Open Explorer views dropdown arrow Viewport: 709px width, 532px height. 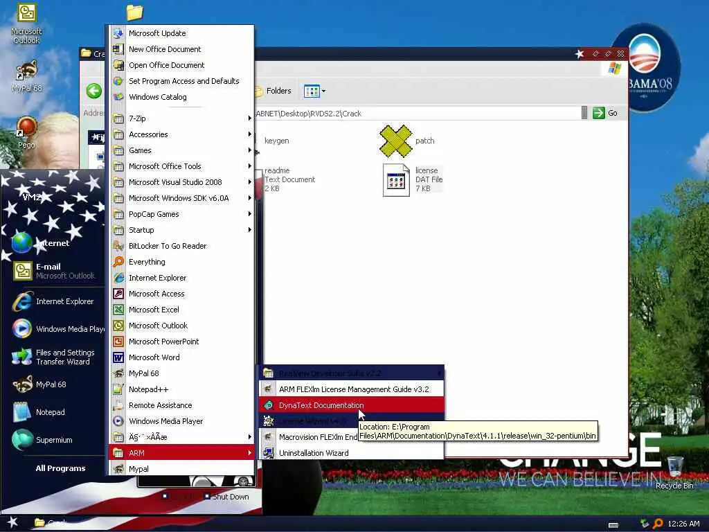pos(323,91)
